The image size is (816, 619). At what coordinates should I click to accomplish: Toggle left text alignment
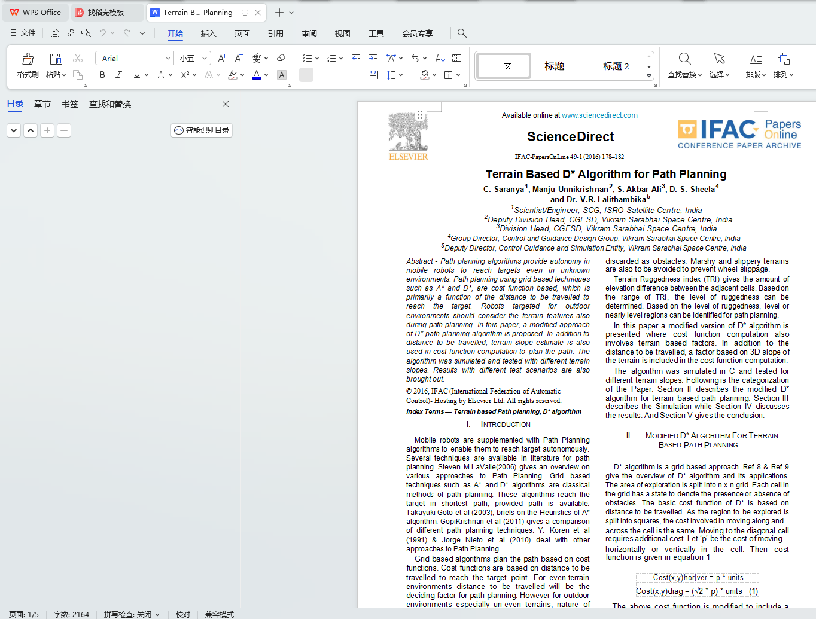[x=306, y=75]
